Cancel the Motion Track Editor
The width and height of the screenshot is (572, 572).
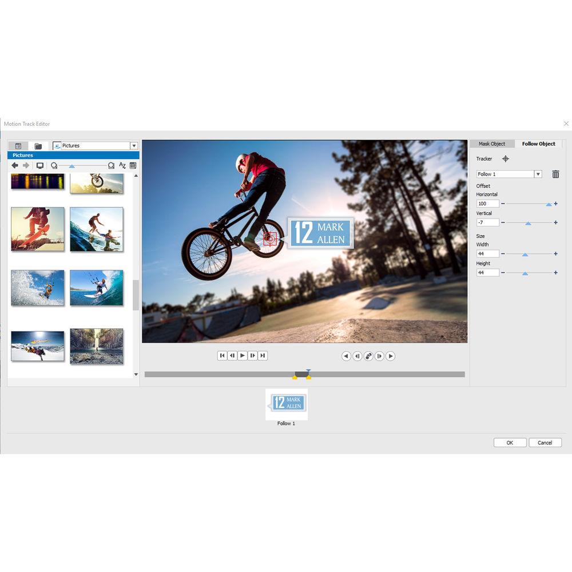[x=545, y=442]
